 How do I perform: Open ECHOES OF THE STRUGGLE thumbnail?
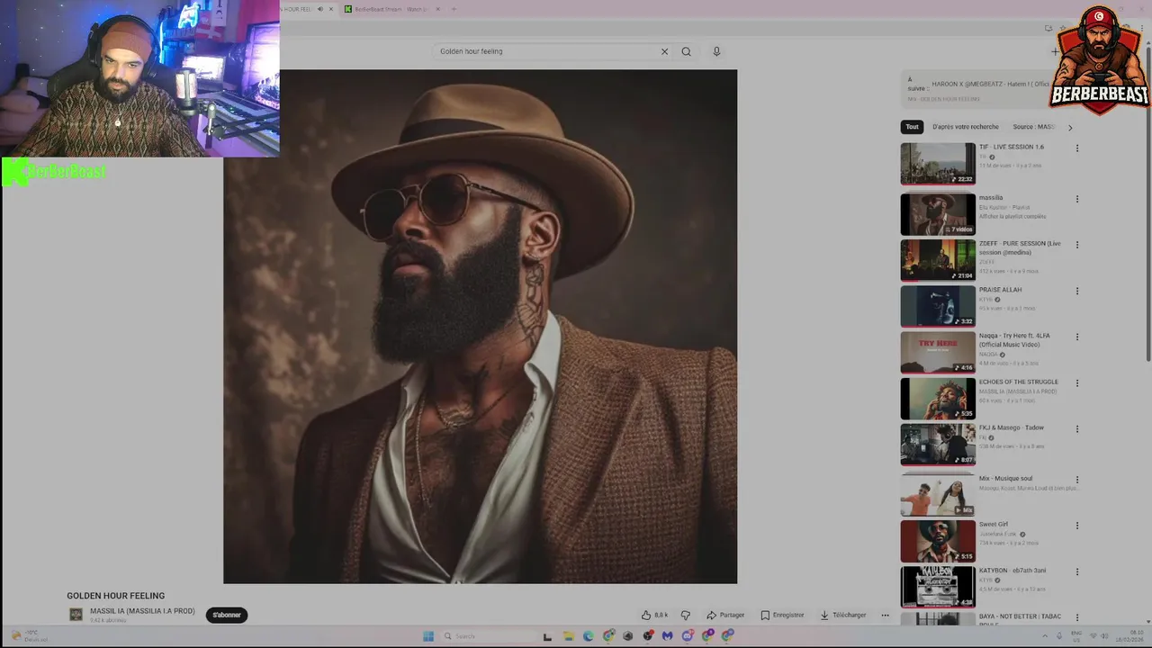click(938, 399)
